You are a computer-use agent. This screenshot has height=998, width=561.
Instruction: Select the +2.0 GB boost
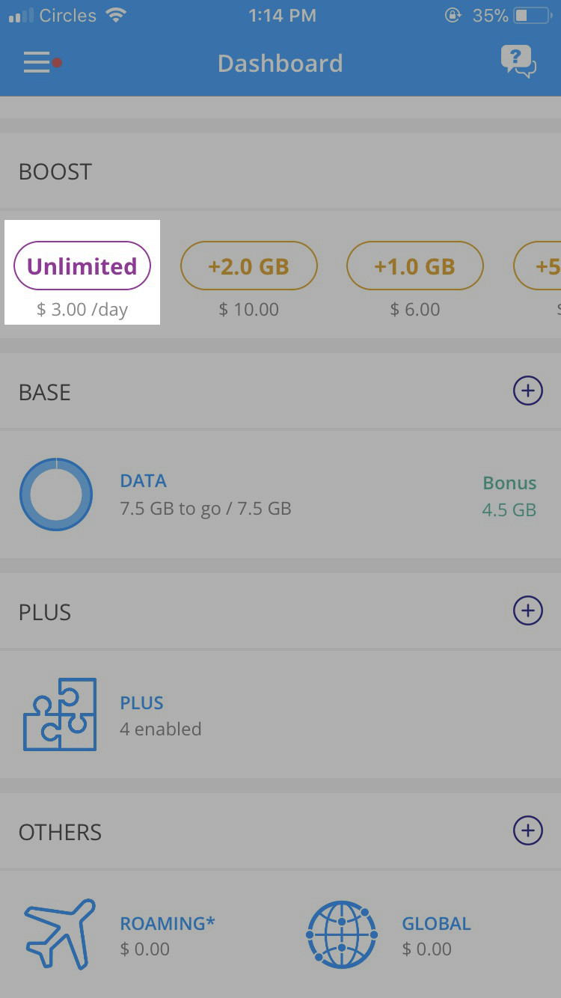[249, 266]
